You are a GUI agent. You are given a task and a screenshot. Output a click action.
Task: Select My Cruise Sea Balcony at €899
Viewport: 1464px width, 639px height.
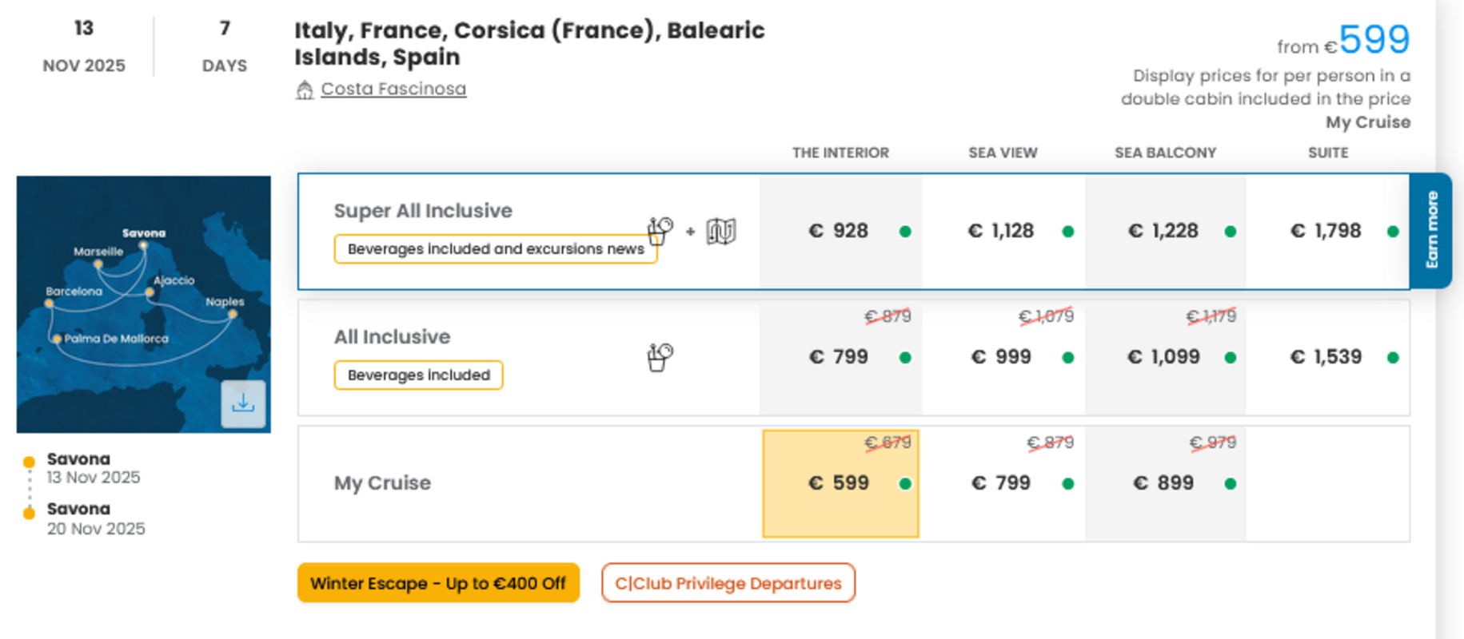1165,483
